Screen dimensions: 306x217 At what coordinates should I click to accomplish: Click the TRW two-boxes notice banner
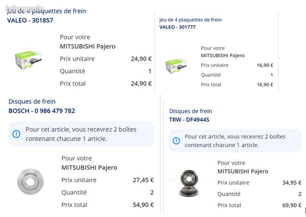pos(235,141)
